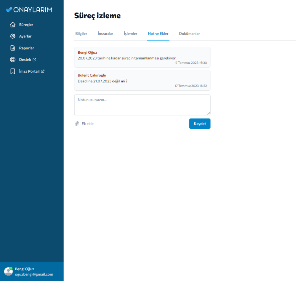Open Ayarlar via the gear icon
The width and height of the screenshot is (306, 281).
pos(13,36)
